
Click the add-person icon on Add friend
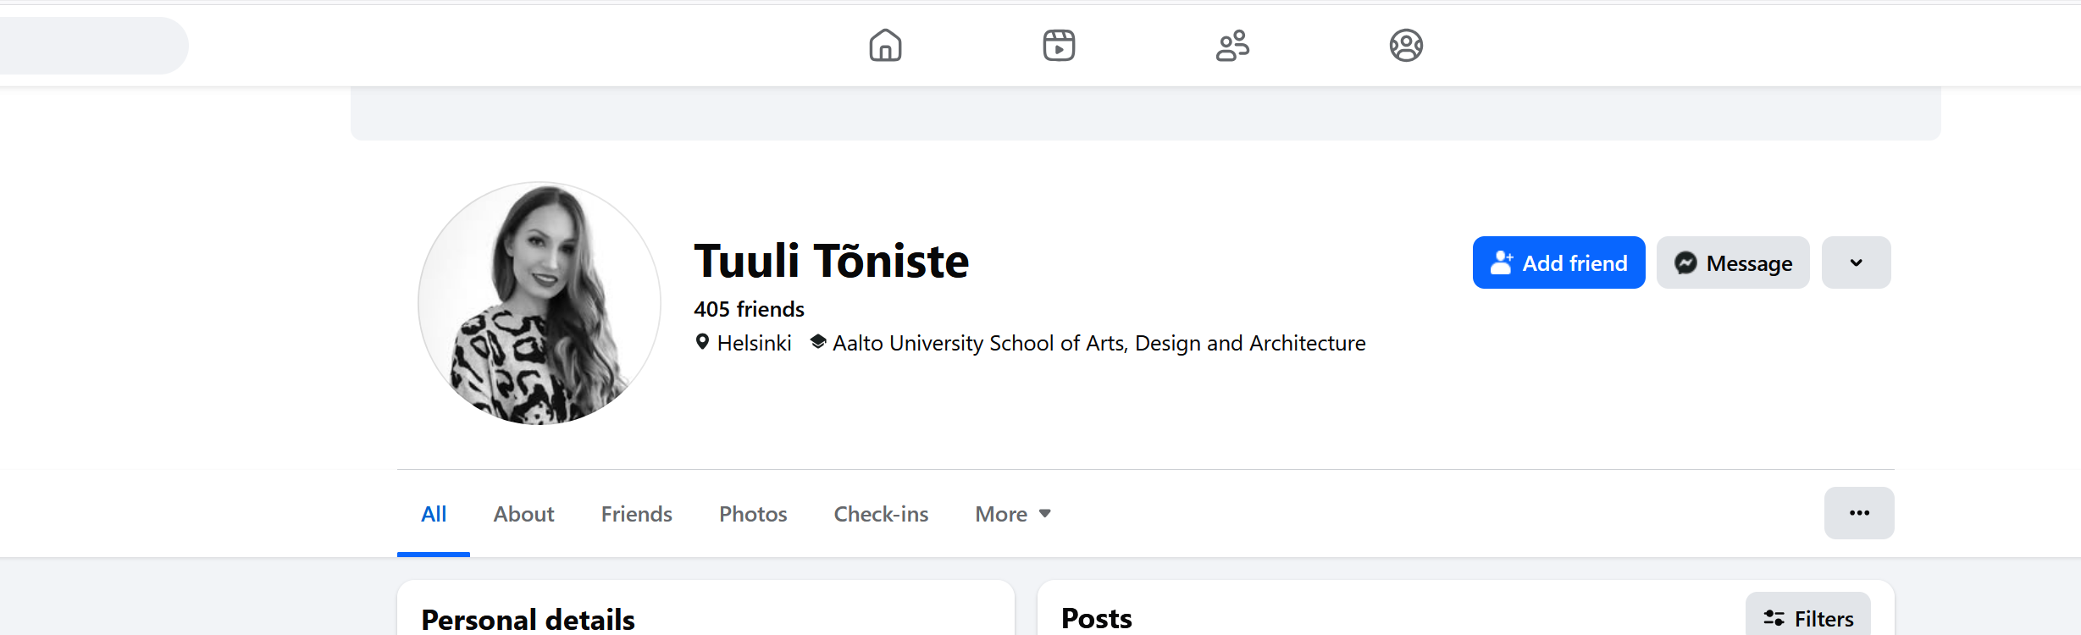1502,262
